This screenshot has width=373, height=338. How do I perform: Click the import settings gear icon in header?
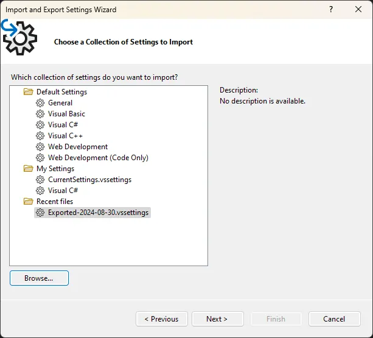[19, 37]
